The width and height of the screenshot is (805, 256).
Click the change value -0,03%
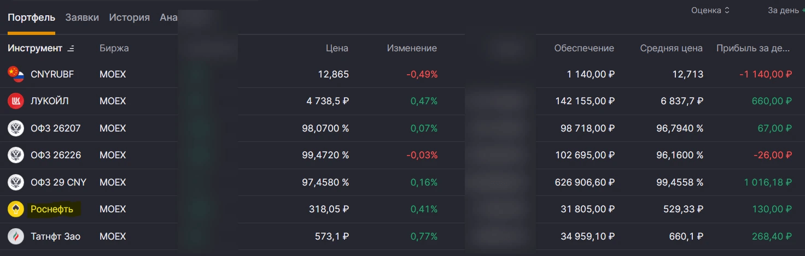click(x=422, y=155)
